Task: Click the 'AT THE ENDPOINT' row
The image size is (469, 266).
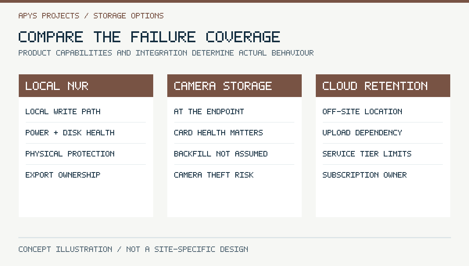Action: click(234, 111)
